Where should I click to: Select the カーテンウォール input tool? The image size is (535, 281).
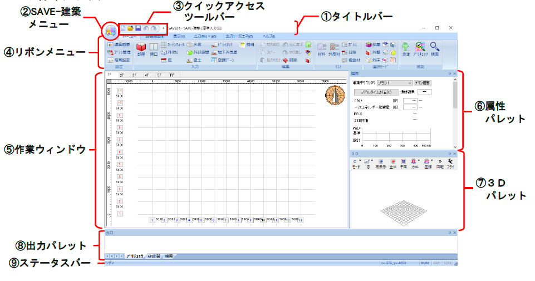173,45
